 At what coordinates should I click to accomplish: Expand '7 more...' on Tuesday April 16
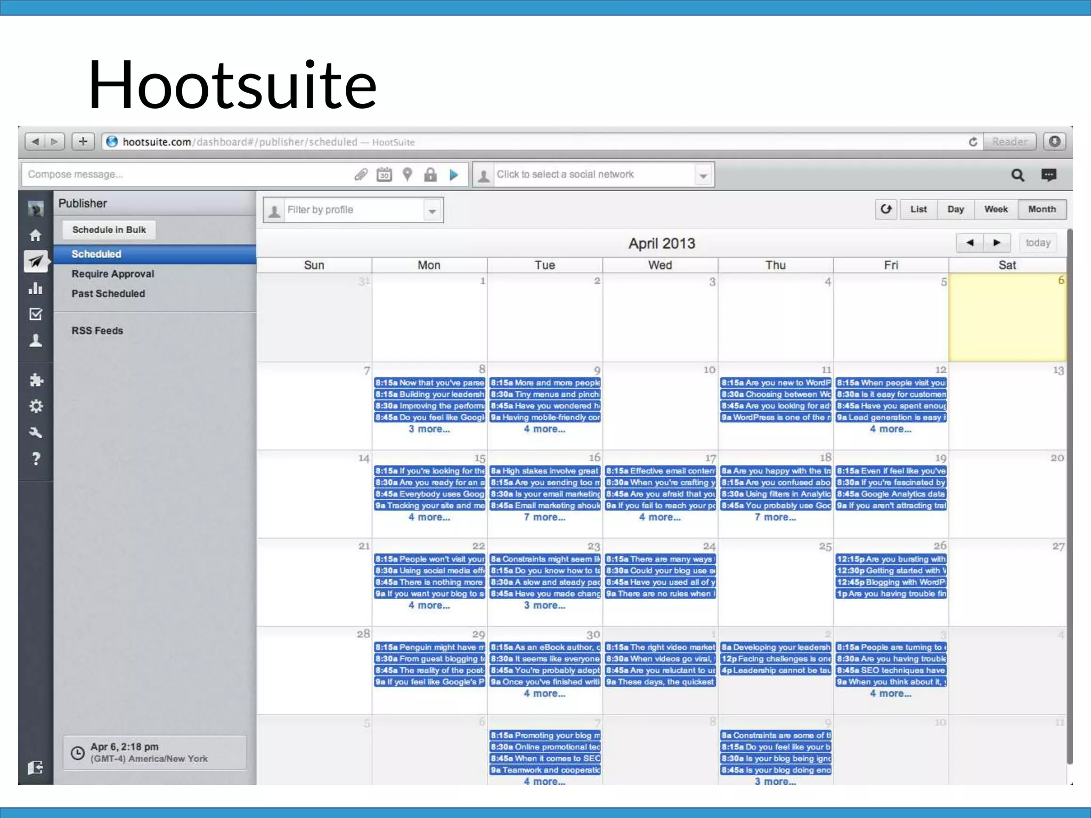click(544, 517)
